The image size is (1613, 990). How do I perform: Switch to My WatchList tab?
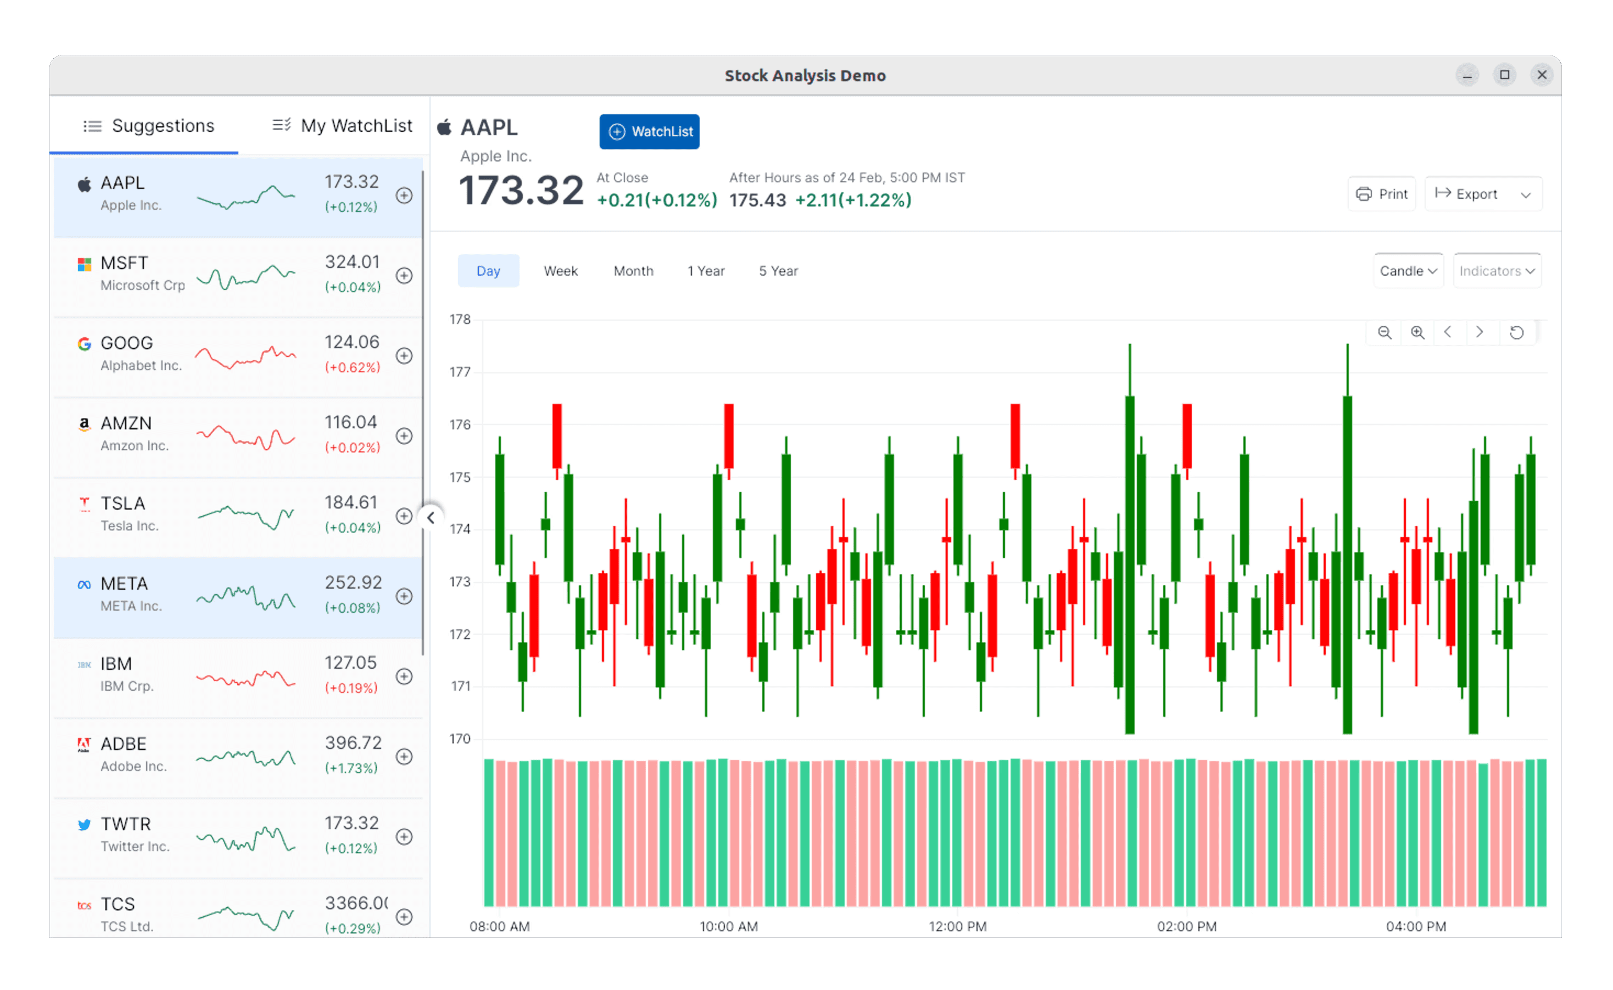[x=343, y=126]
